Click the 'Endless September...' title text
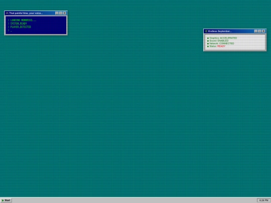The height and width of the screenshot is (203, 271). (220, 31)
